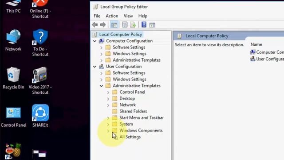
Task: Expand the Windows Components node
Action: tap(108, 131)
